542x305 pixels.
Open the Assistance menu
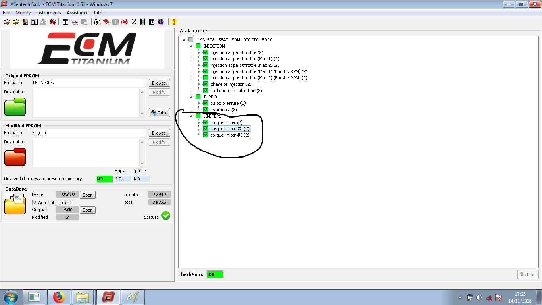click(78, 13)
